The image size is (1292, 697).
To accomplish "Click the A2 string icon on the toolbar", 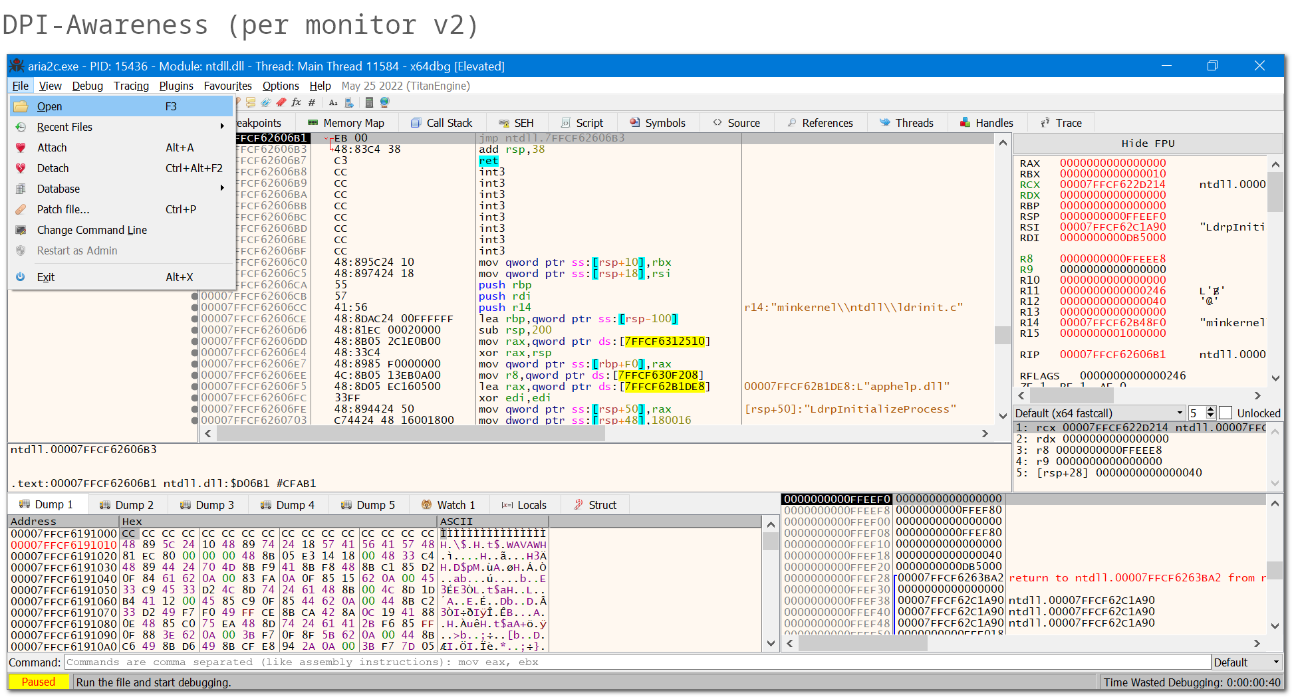I will click(332, 102).
